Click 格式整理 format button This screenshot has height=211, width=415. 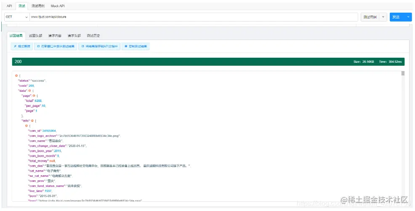pos(22,46)
